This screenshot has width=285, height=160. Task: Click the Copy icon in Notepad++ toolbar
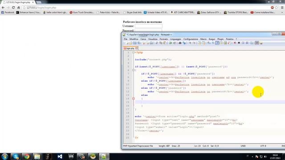point(161,43)
